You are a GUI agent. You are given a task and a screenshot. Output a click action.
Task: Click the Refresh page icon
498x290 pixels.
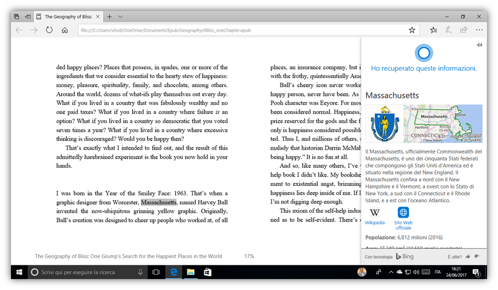(49, 30)
